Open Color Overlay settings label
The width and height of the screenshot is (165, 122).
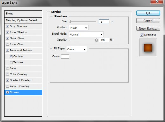(18, 74)
